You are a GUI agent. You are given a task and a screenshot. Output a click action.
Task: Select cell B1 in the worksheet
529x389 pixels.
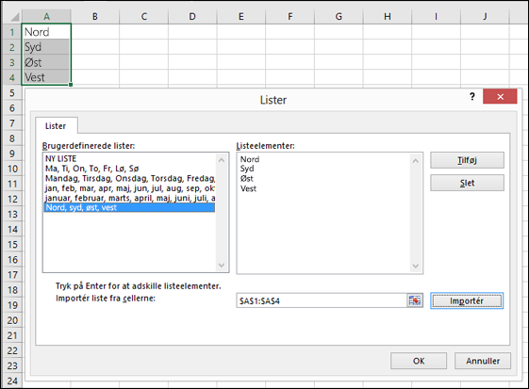coord(95,32)
